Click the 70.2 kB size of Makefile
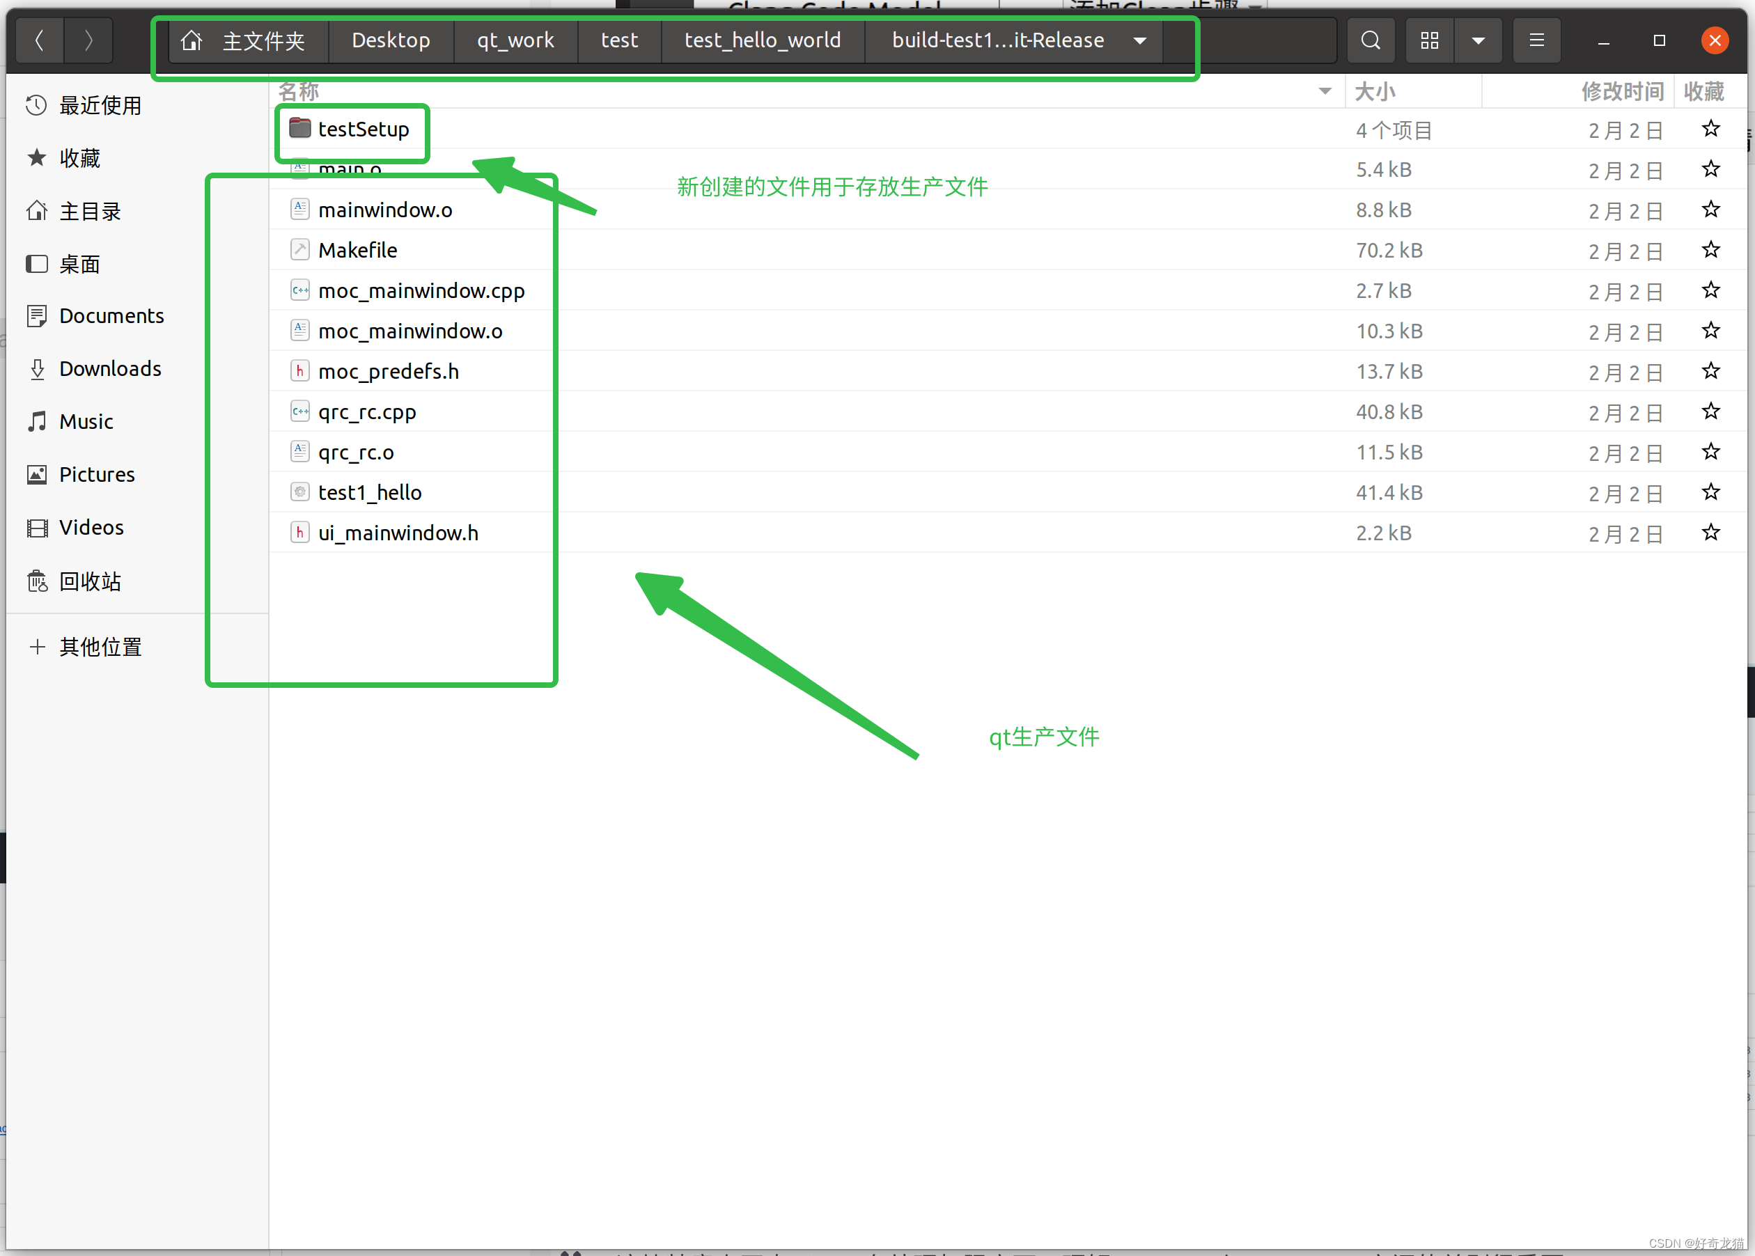This screenshot has height=1256, width=1755. (1389, 250)
